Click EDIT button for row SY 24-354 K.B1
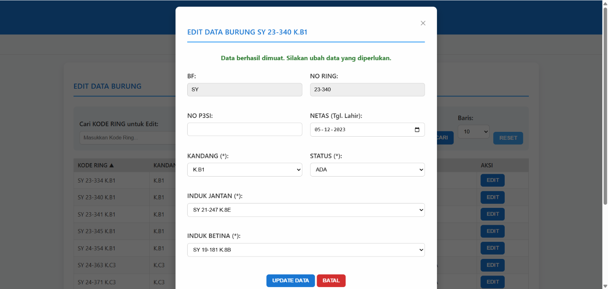608x289 pixels. click(x=492, y=248)
